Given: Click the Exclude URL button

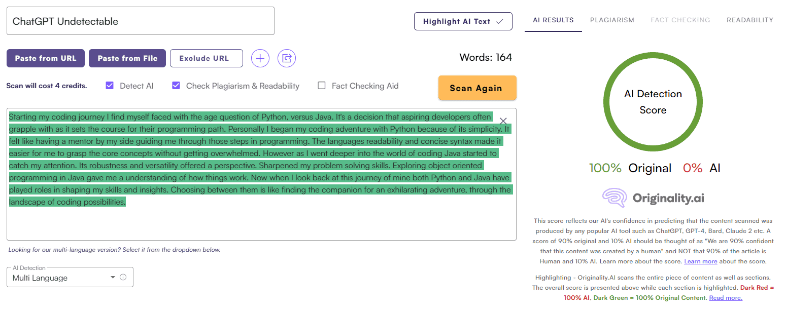Looking at the screenshot, I should point(207,58).
